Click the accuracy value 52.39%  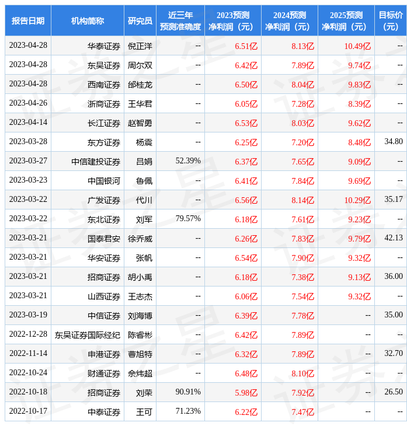pyautogui.click(x=188, y=161)
